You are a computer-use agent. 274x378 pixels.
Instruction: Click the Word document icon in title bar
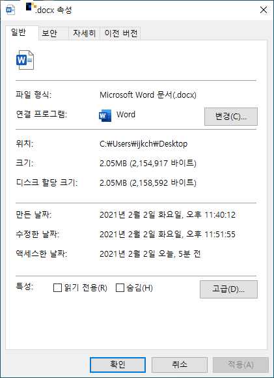point(10,10)
